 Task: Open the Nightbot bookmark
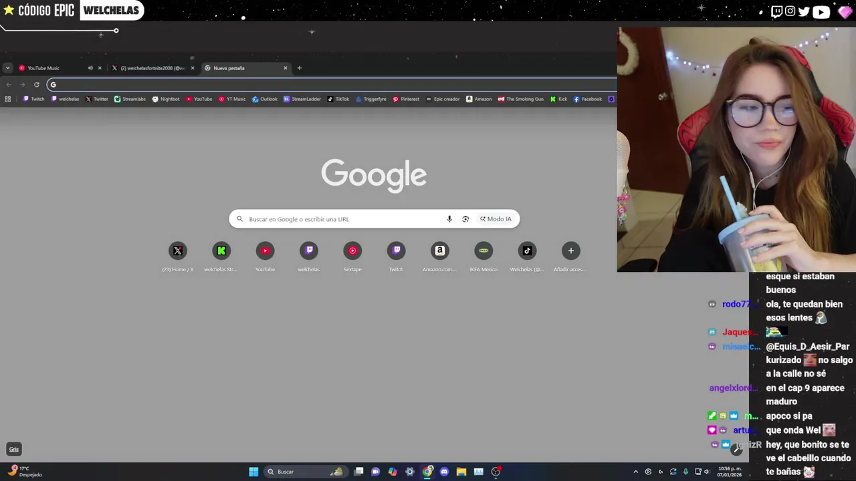pyautogui.click(x=166, y=99)
